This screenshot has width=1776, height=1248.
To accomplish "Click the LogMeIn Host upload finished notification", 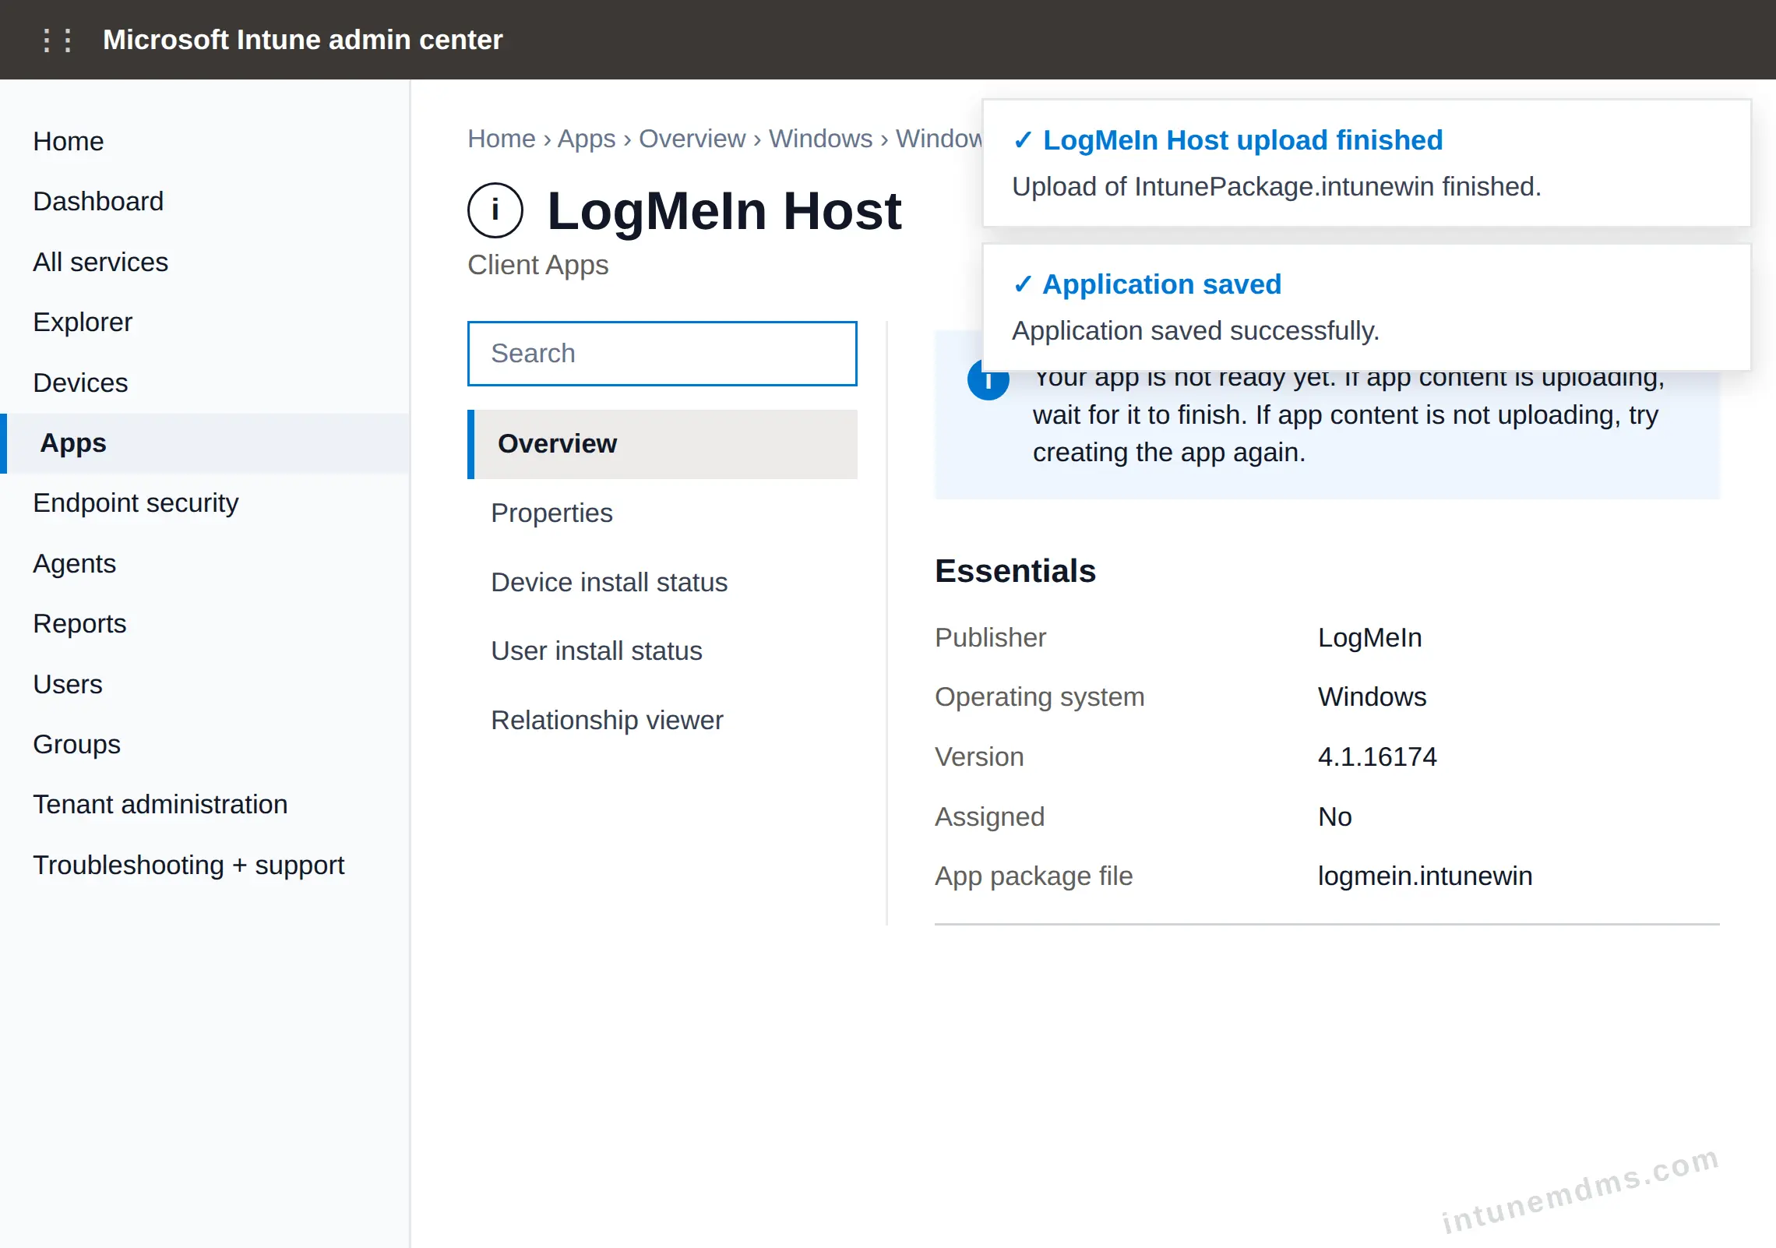I will click(x=1367, y=163).
